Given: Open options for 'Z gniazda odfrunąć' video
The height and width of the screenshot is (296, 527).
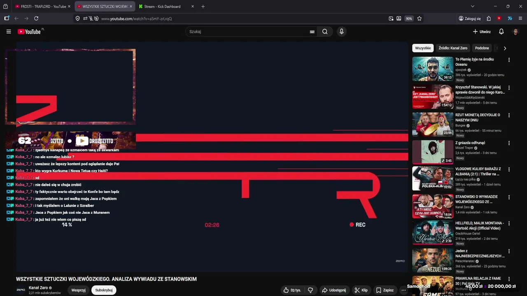Looking at the screenshot, I should [x=509, y=143].
